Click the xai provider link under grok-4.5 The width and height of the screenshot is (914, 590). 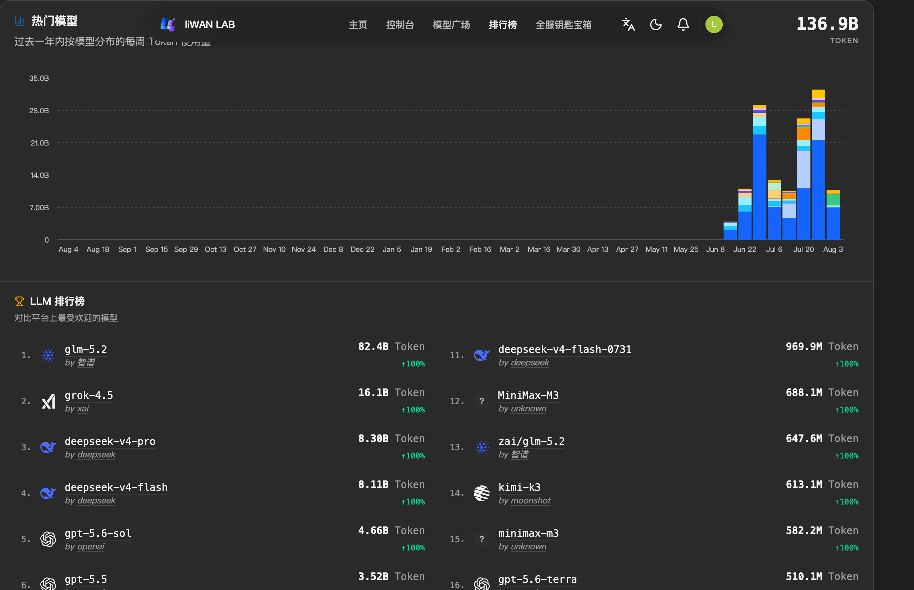[x=83, y=409]
